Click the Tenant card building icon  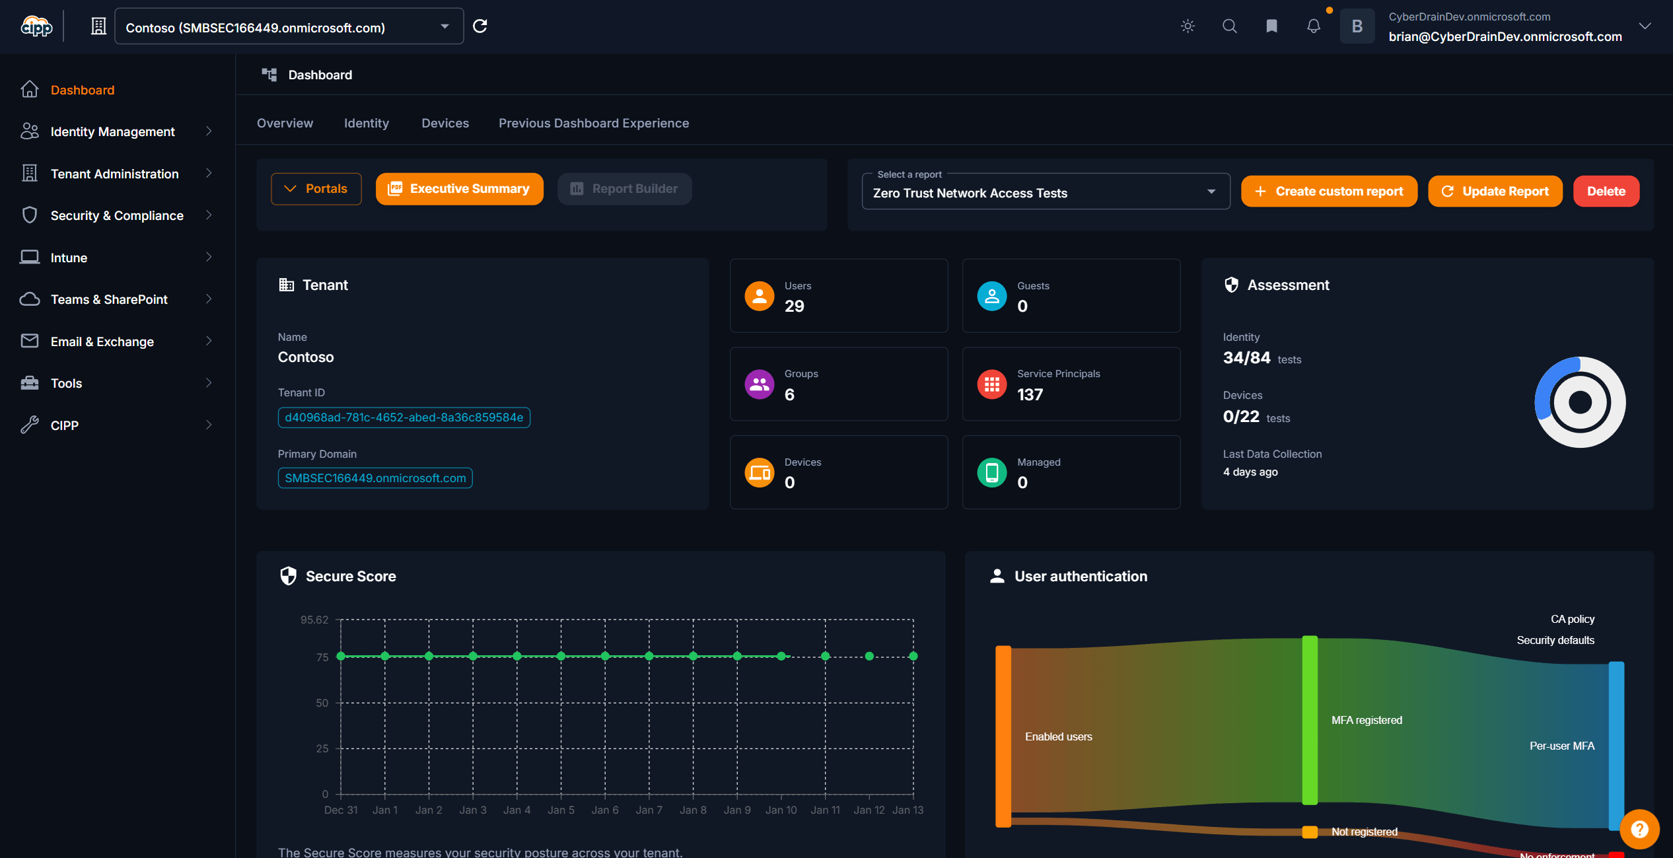point(286,285)
